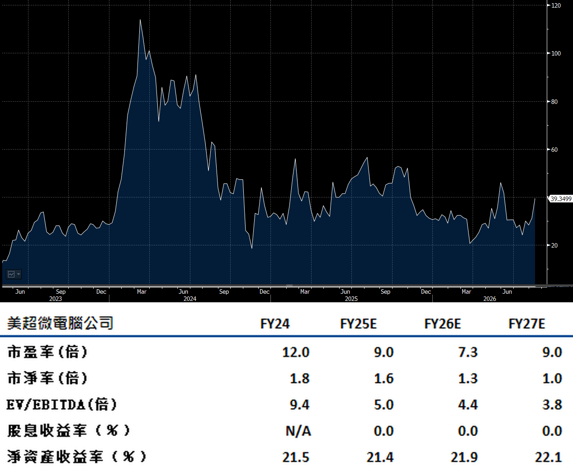Click the FY26E column header
Viewport: 573px width, 474px height.
pyautogui.click(x=443, y=324)
